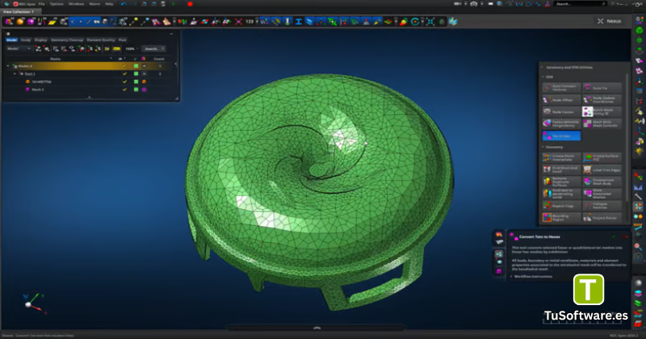
Task: Click the green color swatch for Part 1
Action: point(136,73)
